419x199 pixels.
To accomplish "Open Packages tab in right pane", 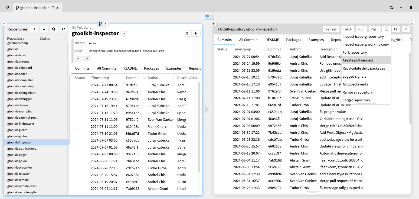I will (293, 40).
